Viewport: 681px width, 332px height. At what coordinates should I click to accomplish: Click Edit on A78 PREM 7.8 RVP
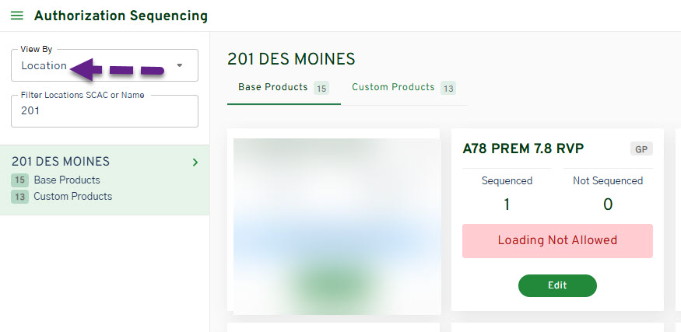point(557,285)
